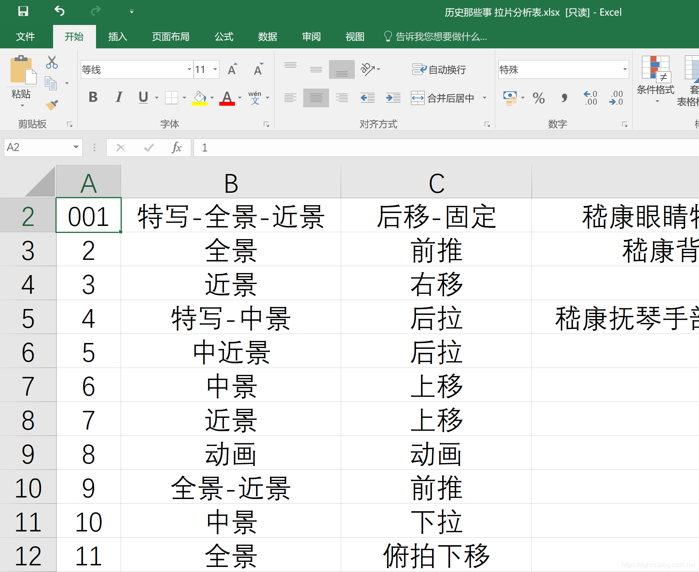Click the Copy icon

tap(51, 83)
